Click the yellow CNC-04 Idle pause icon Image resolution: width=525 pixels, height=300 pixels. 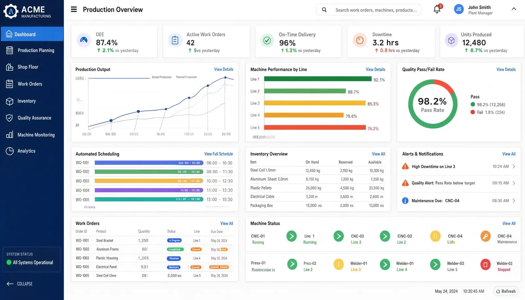(435, 236)
